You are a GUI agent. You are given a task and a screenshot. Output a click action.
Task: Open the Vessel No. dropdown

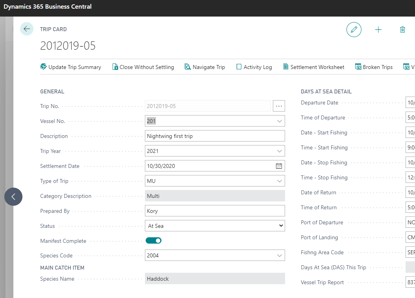(x=280, y=121)
